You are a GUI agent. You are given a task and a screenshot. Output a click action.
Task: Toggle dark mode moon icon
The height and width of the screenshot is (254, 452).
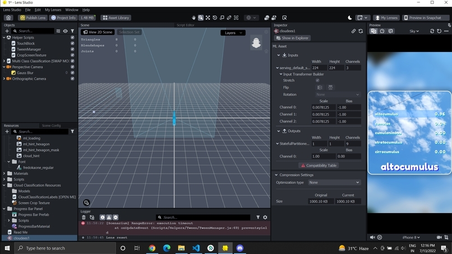click(350, 17)
